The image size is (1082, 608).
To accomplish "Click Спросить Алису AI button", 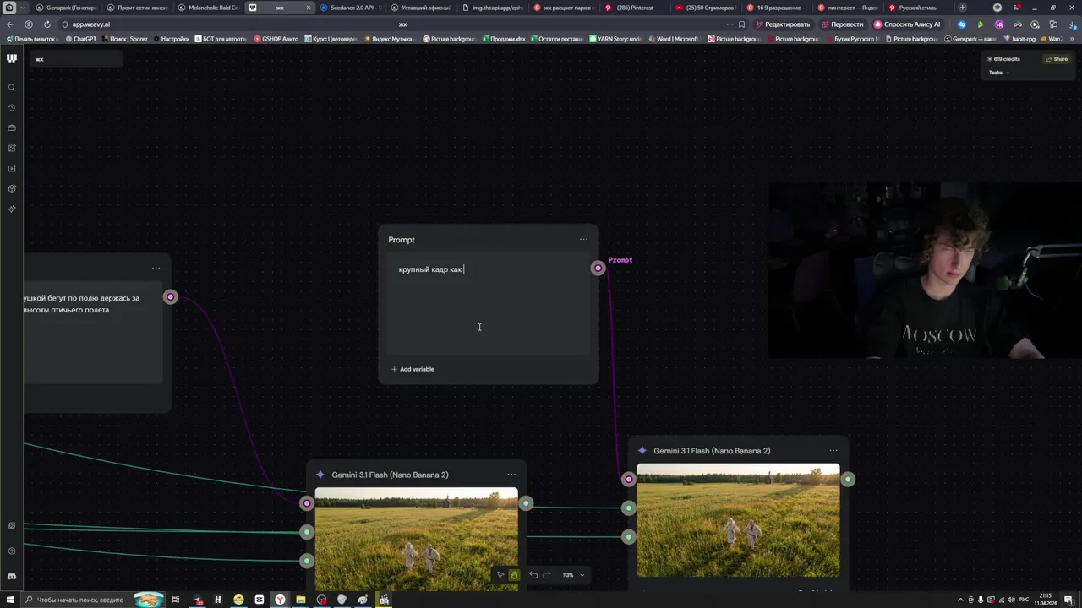I will pyautogui.click(x=907, y=24).
